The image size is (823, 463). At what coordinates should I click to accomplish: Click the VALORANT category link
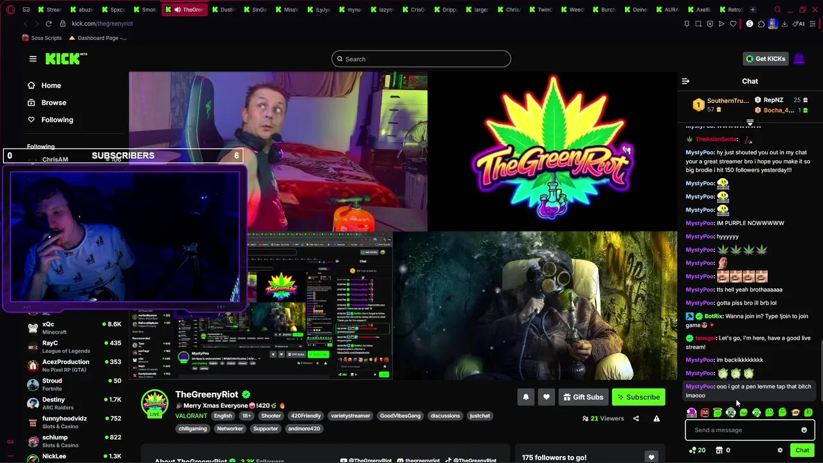click(191, 416)
